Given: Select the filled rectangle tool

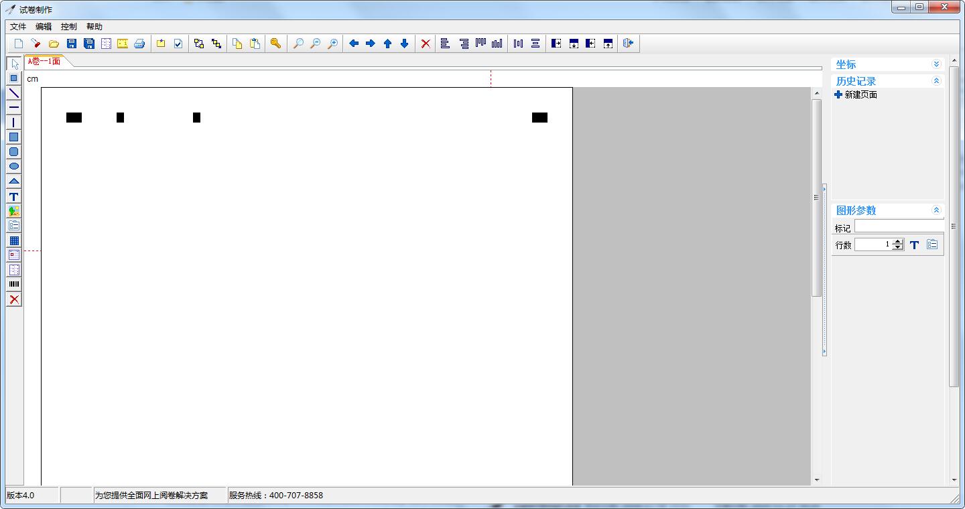Looking at the screenshot, I should [14, 137].
